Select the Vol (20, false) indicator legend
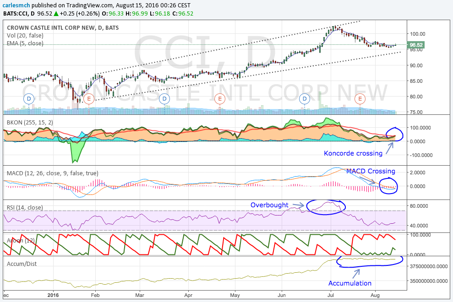 click(x=25, y=36)
